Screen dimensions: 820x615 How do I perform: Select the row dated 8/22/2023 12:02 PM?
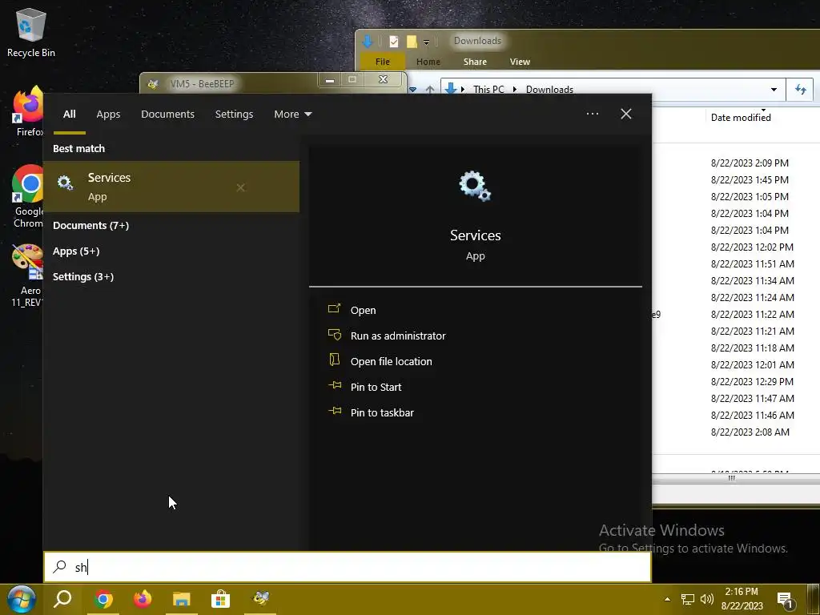coord(751,247)
